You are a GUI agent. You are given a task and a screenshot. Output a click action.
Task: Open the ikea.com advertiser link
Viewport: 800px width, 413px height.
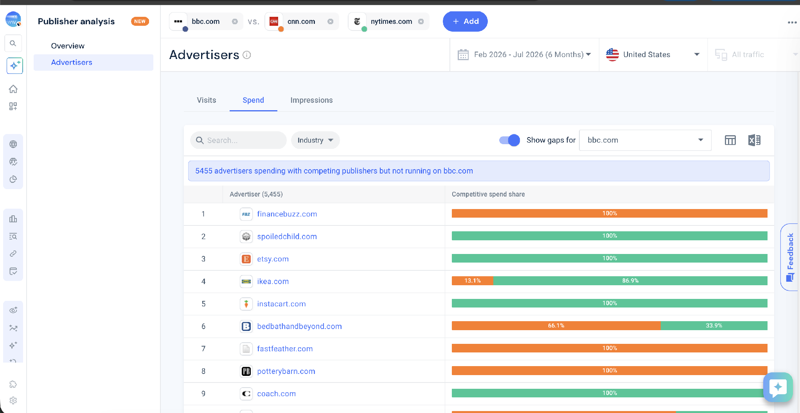coord(273,282)
